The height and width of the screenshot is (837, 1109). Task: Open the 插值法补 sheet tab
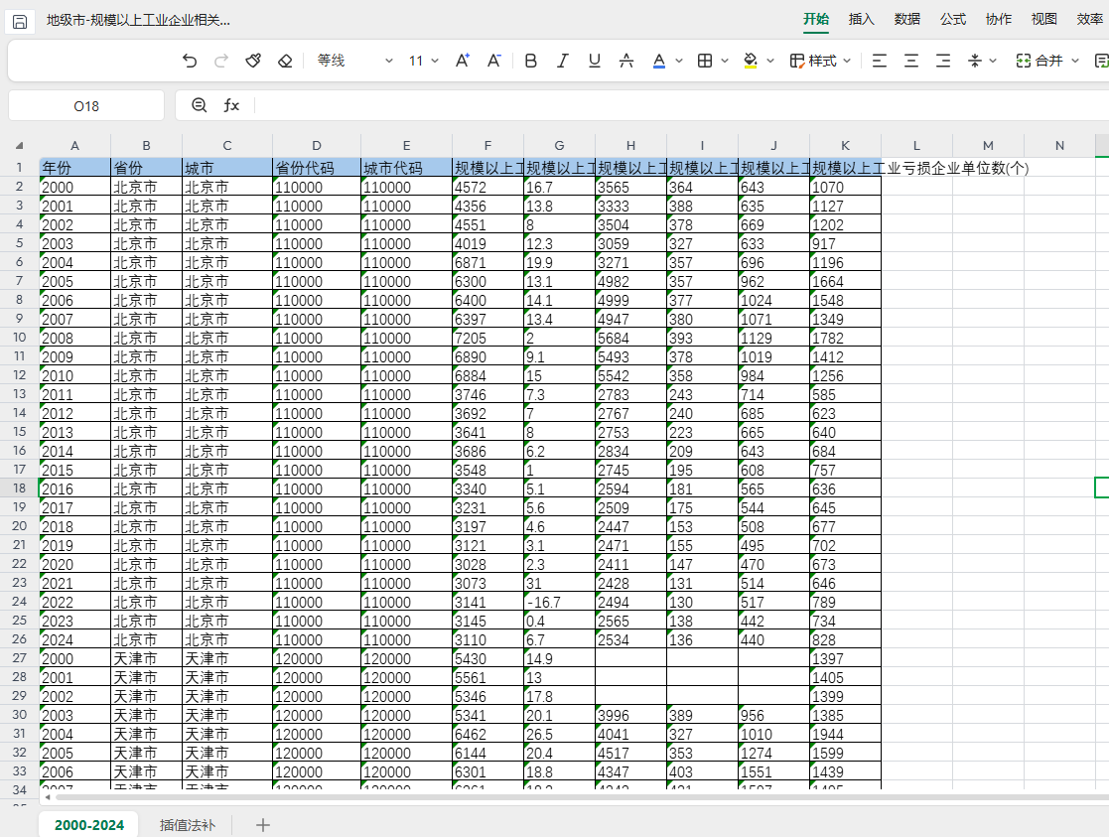click(187, 824)
